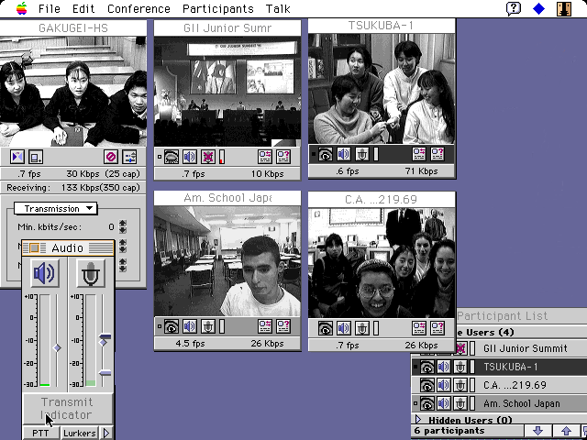
Task: Click the microphone icon under Am. School Japan video
Action: 208,326
